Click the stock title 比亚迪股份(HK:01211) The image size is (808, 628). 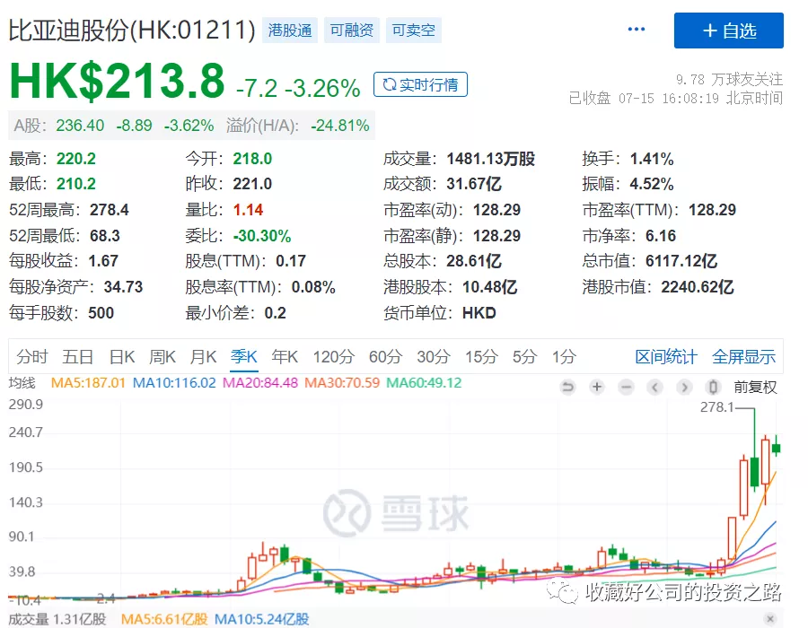click(132, 30)
